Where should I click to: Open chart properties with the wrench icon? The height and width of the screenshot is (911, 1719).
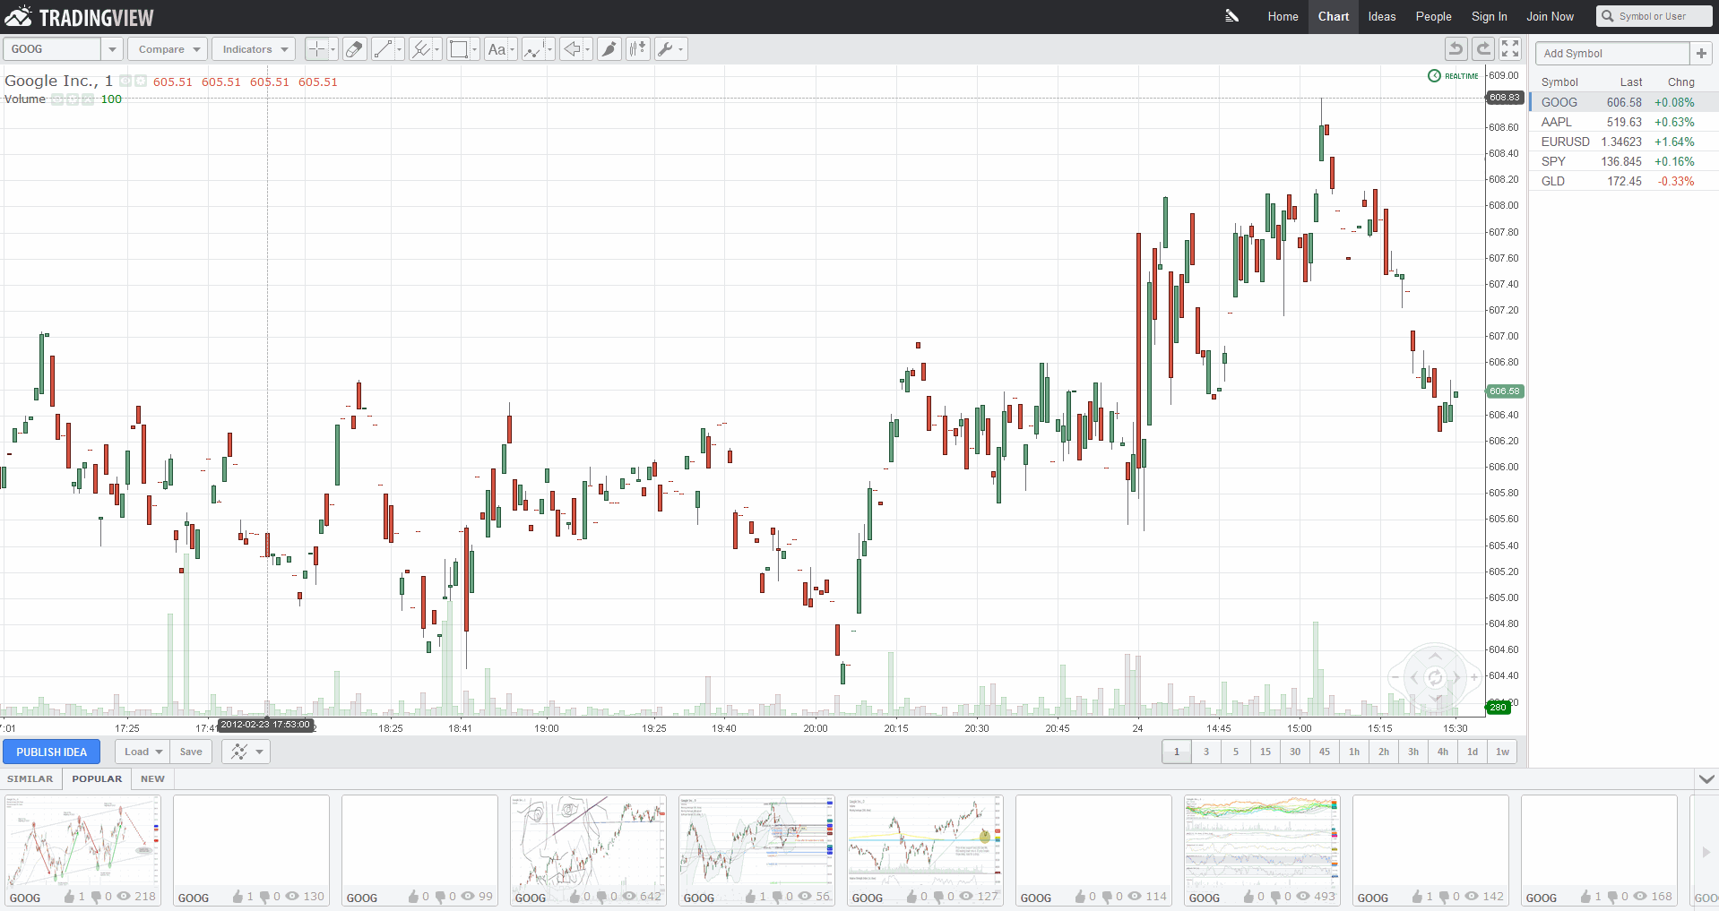(x=665, y=49)
